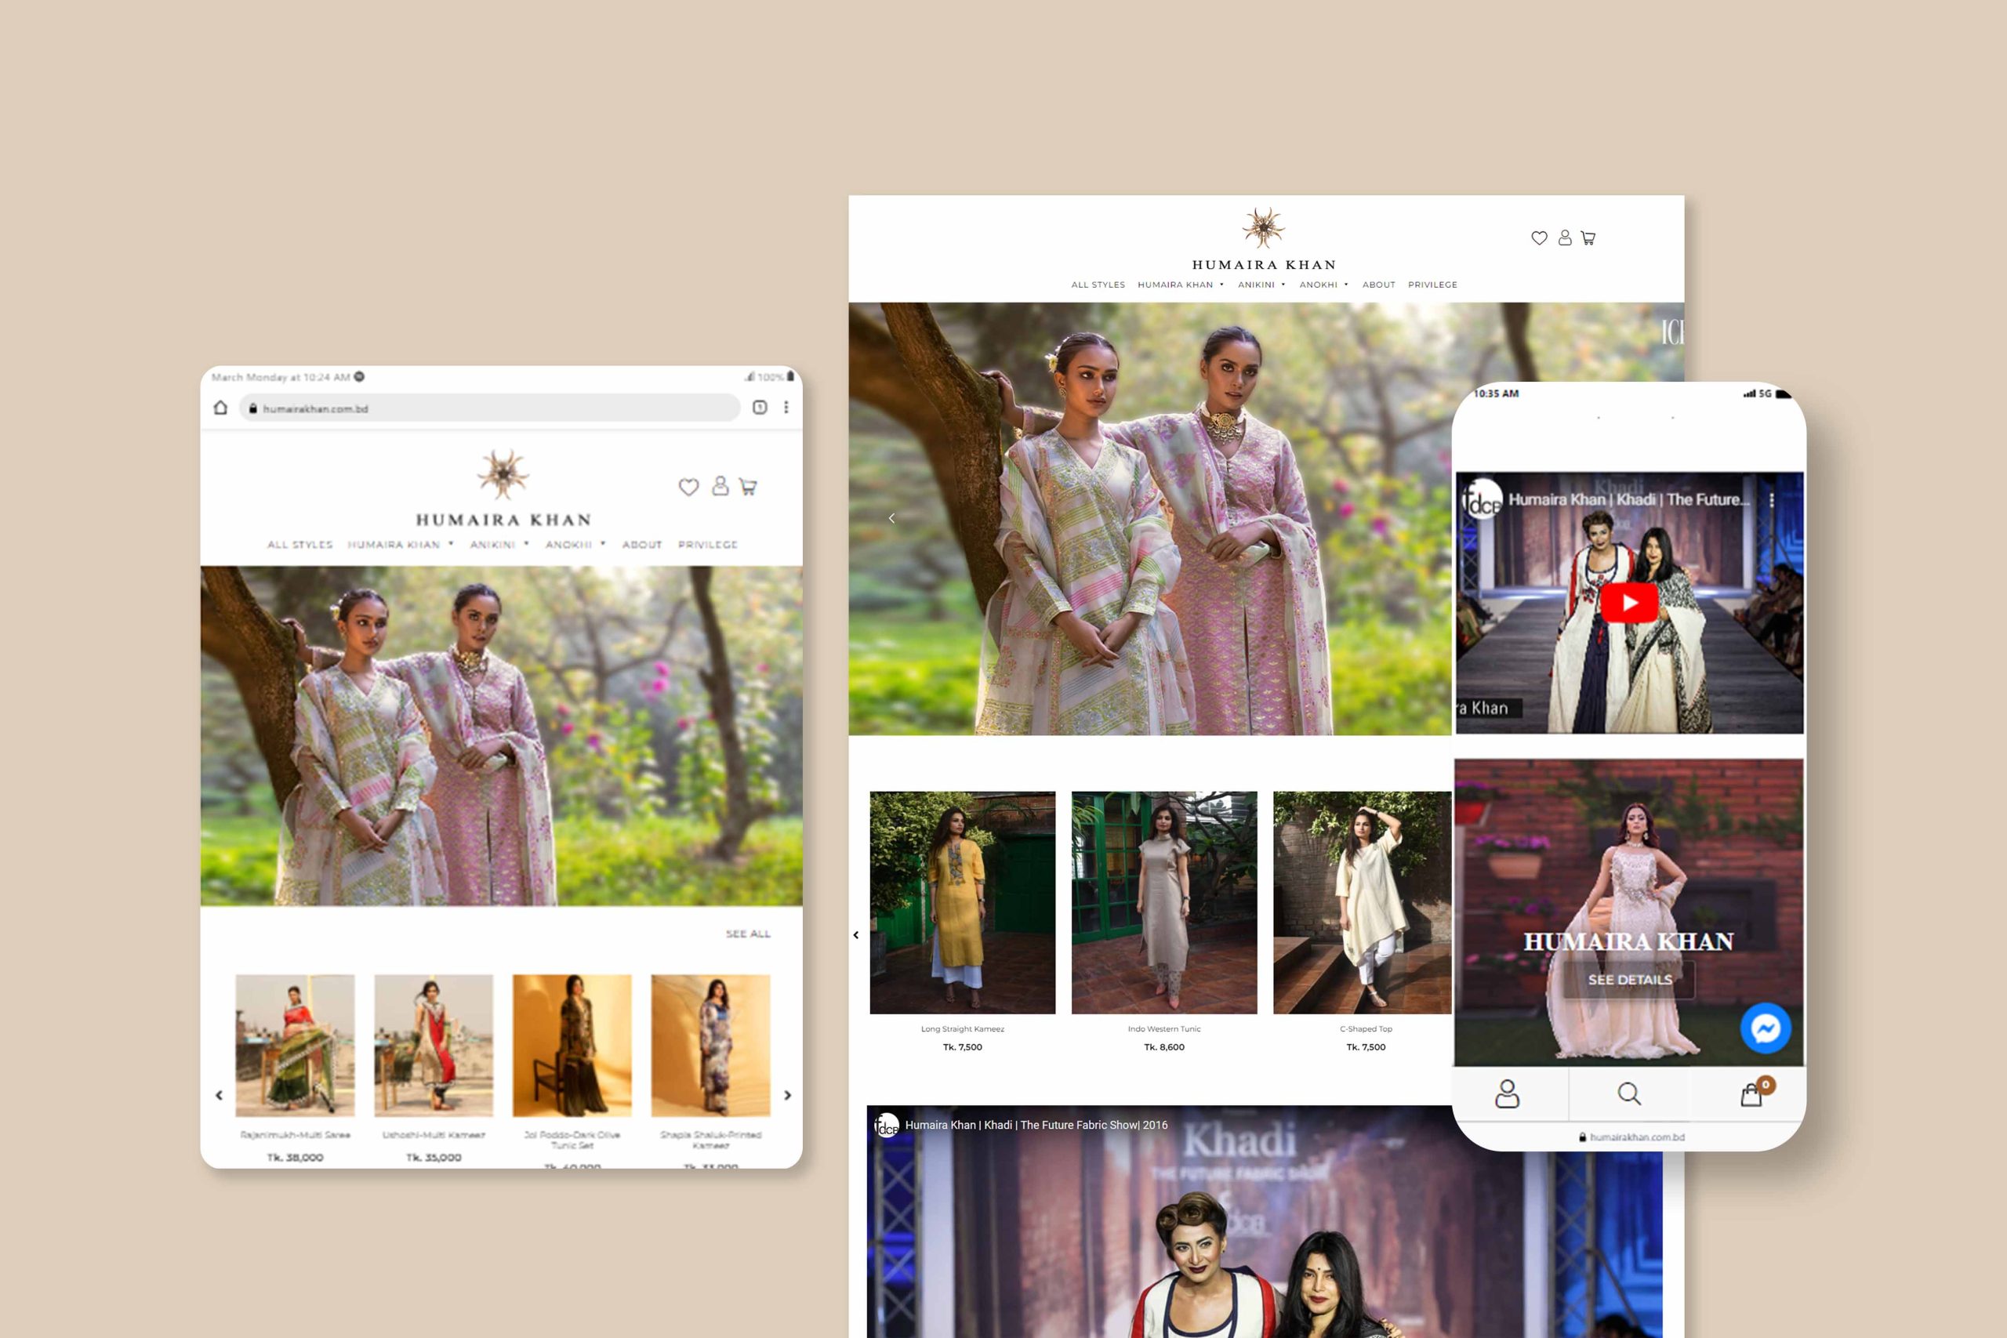Click the wishlist heart icon on the desktop site
Screen dimensions: 2007x1338
1538,238
